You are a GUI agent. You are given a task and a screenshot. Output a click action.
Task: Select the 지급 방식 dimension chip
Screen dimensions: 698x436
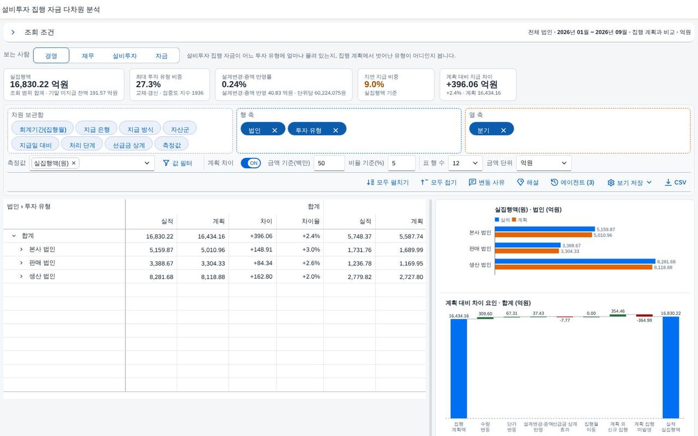click(140, 129)
